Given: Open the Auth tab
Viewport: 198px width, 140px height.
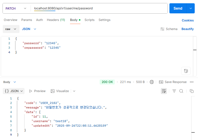Looking at the screenshot, I should point(39,20).
